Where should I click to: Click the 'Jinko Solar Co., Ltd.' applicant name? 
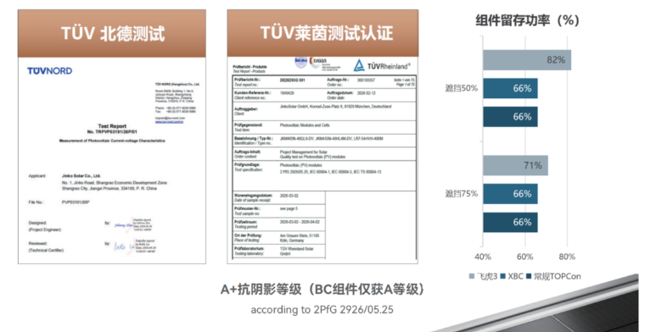(81, 175)
